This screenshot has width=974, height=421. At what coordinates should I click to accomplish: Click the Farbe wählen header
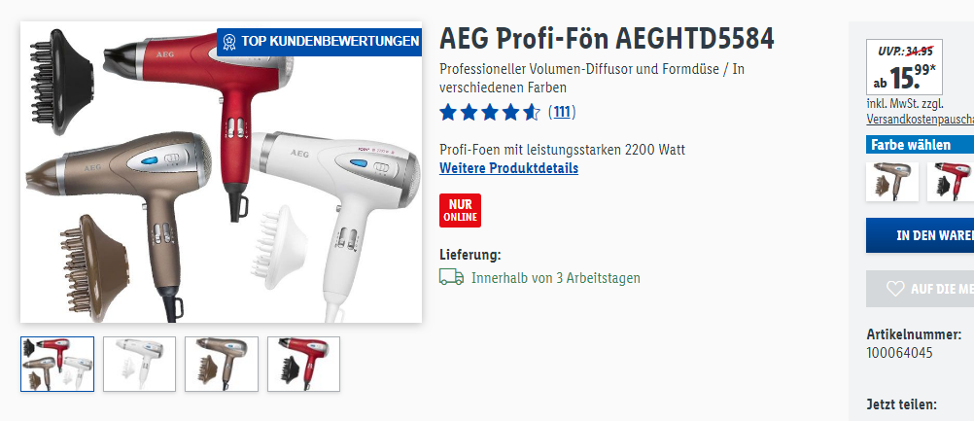(x=920, y=145)
